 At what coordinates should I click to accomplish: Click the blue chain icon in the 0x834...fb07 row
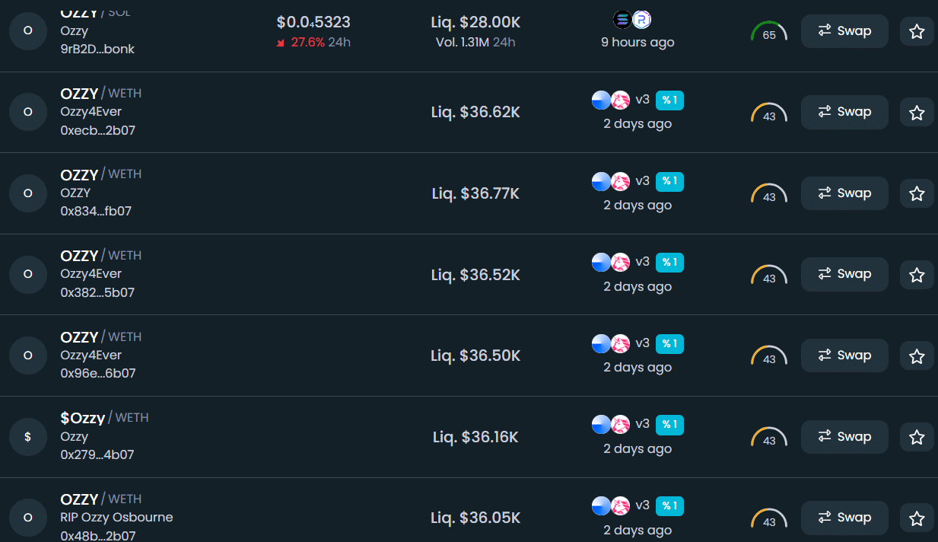pyautogui.click(x=601, y=182)
